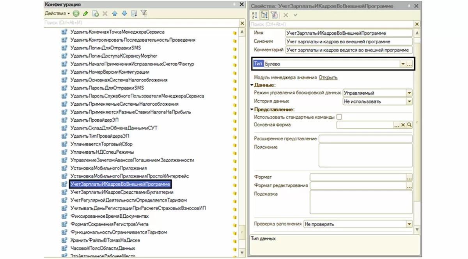Click the Открыть link for manager module
The image size is (468, 259).
[328, 78]
